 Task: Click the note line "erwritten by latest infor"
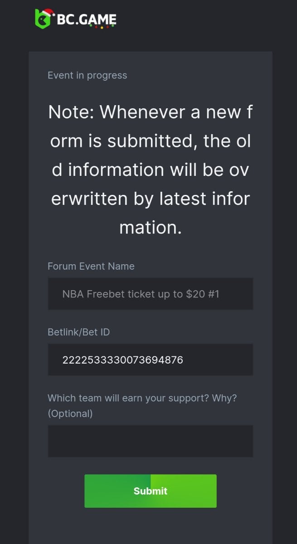150,198
